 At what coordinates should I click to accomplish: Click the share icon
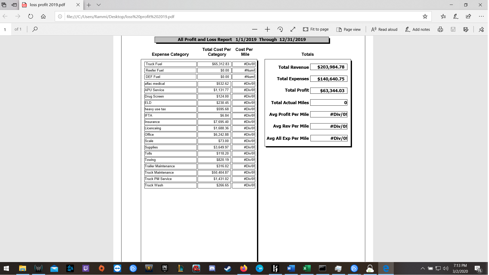pos(468,16)
